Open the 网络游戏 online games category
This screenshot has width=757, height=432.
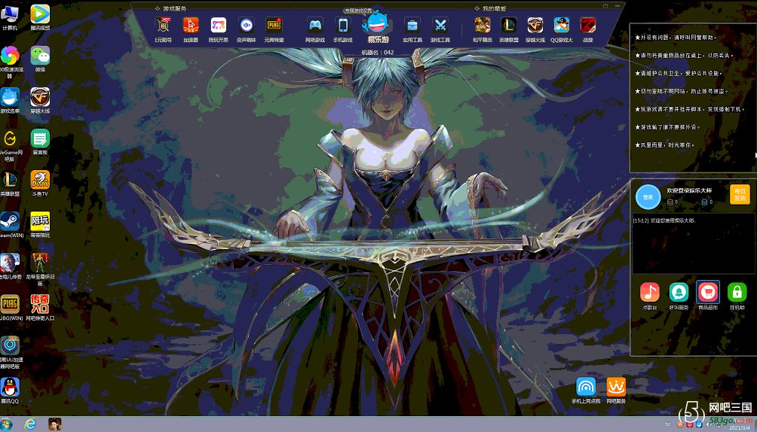[x=314, y=25]
